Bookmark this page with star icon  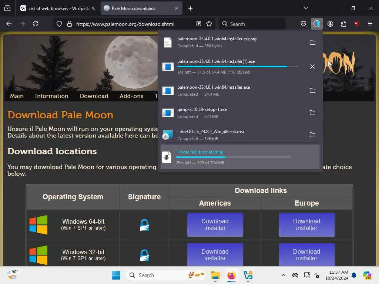coord(209,24)
